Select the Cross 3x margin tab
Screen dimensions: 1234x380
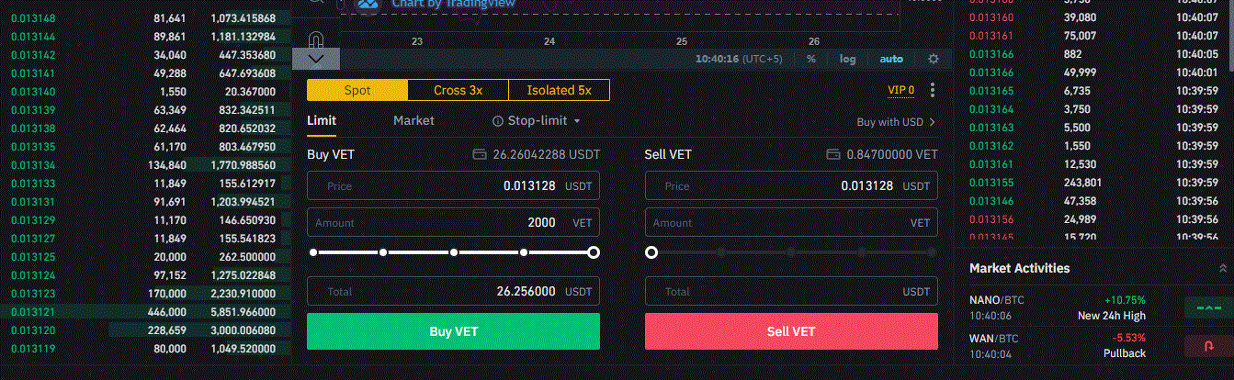coord(458,90)
